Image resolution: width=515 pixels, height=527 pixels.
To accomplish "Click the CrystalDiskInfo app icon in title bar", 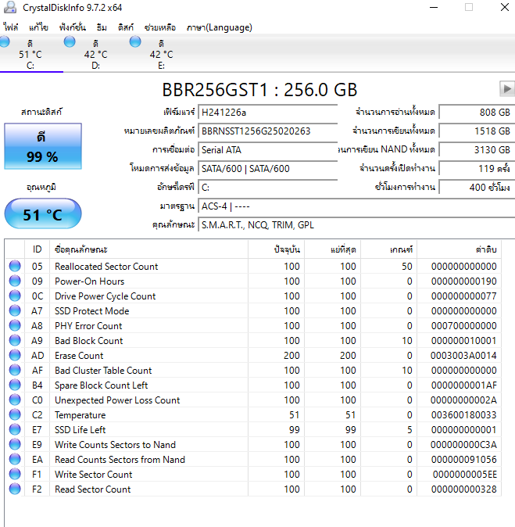I will (x=9, y=7).
